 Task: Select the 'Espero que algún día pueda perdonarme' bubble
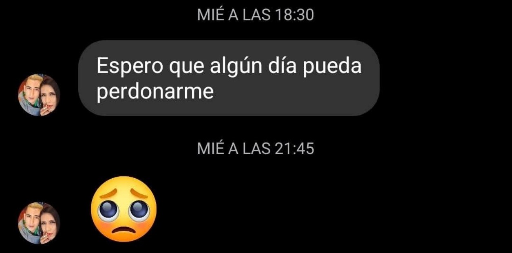229,78
